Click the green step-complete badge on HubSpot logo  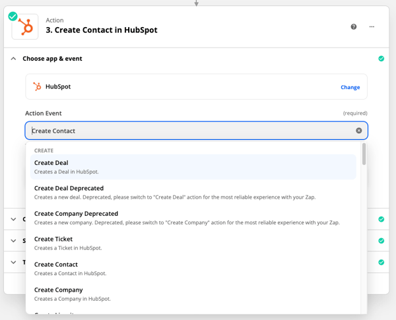(13, 16)
